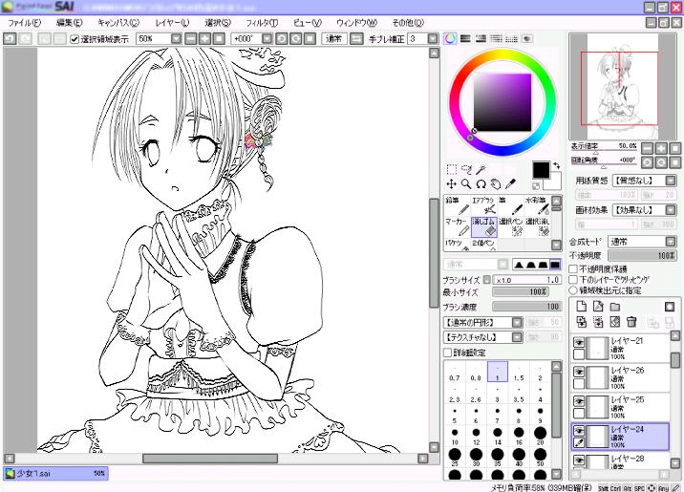The image size is (684, 492).
Task: Click the 不透明度 layer opacity slider
Action: tap(642, 256)
